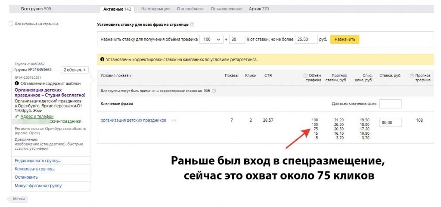441x207 pixels.
Task: Click CTR value 28.57
Action: 268,120
